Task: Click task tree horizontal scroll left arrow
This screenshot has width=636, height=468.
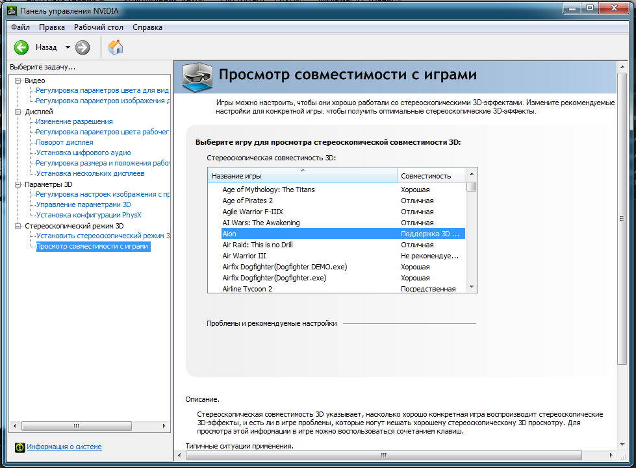Action: [x=15, y=426]
